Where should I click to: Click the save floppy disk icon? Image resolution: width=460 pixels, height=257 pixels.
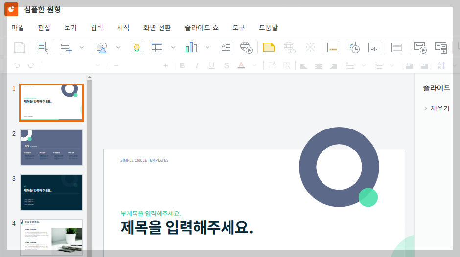(x=20, y=47)
